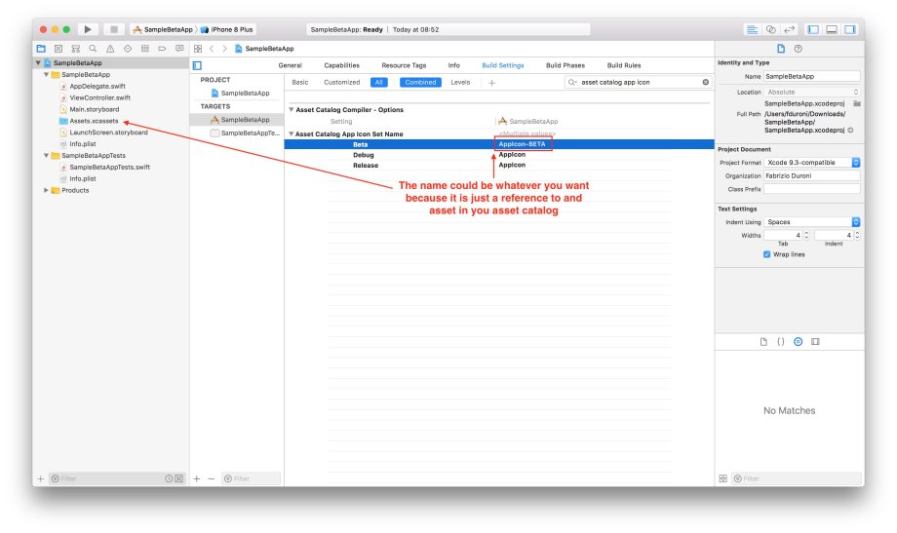This screenshot has width=897, height=533.
Task: Switch to Version editor
Action: 790,29
